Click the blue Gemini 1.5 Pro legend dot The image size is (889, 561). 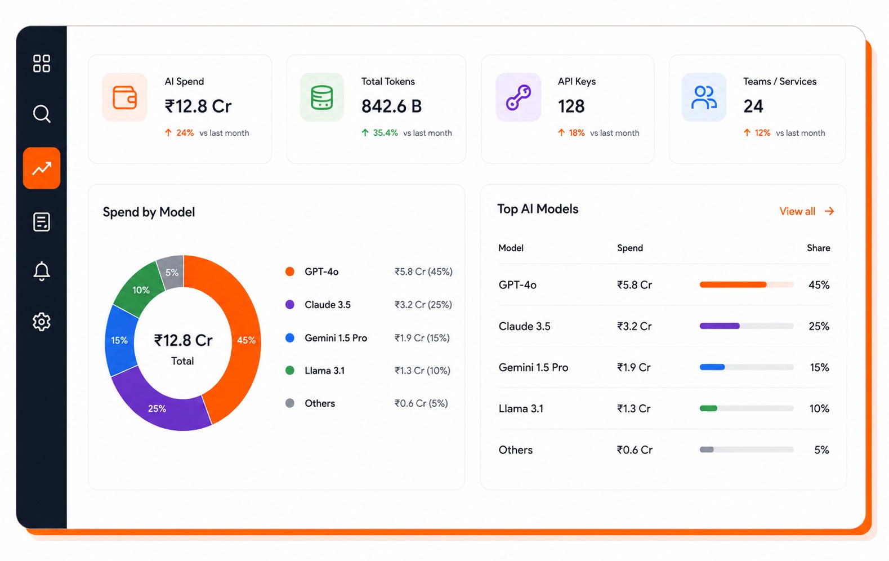click(290, 338)
